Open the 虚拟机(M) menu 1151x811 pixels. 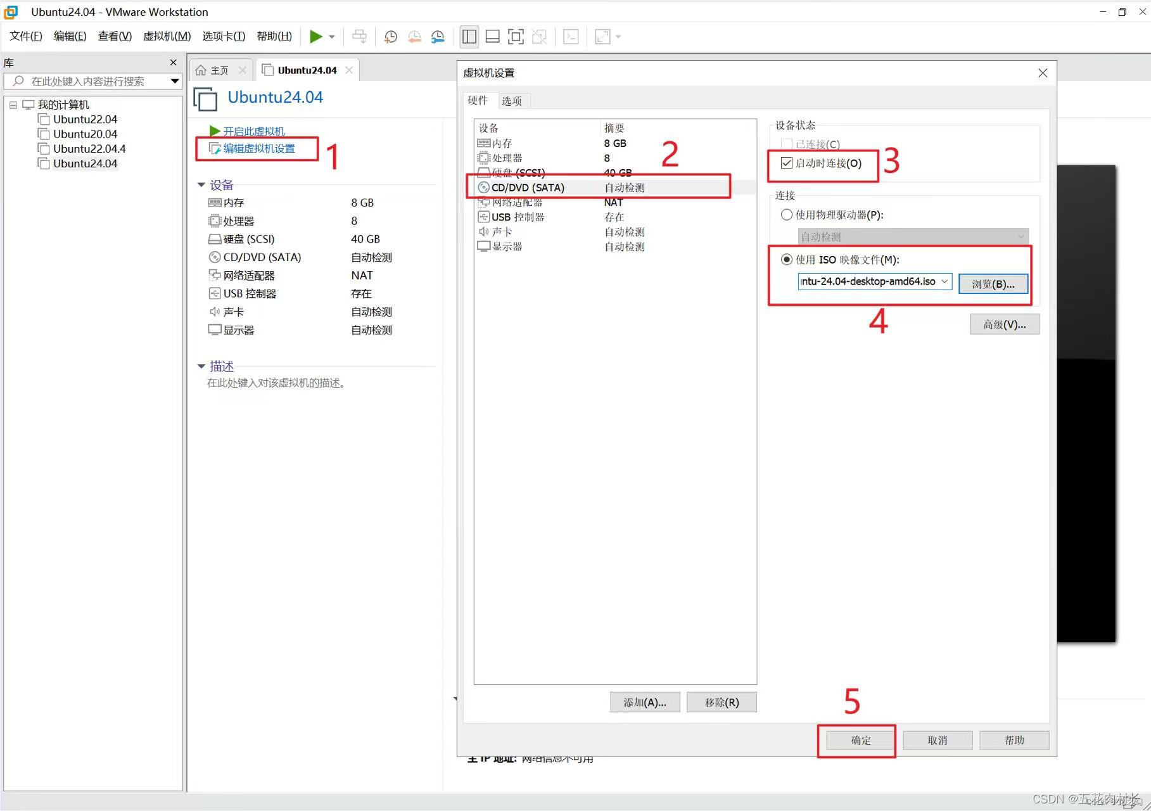click(x=167, y=36)
